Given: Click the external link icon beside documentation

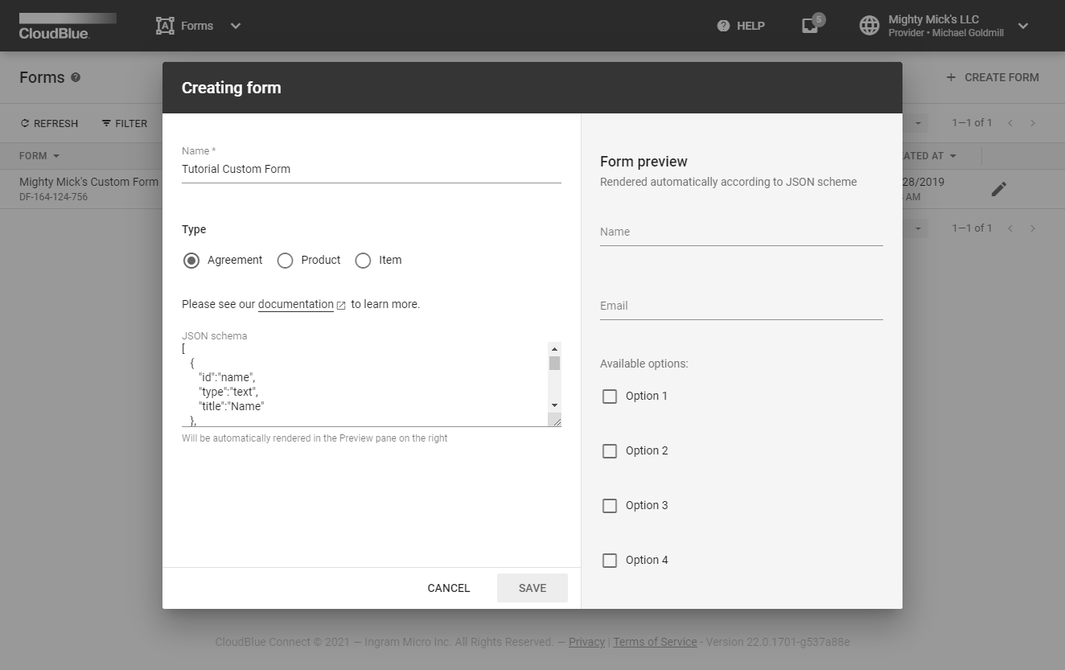Looking at the screenshot, I should (341, 305).
